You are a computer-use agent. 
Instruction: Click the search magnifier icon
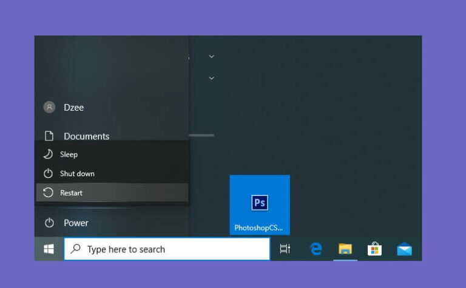pyautogui.click(x=75, y=249)
